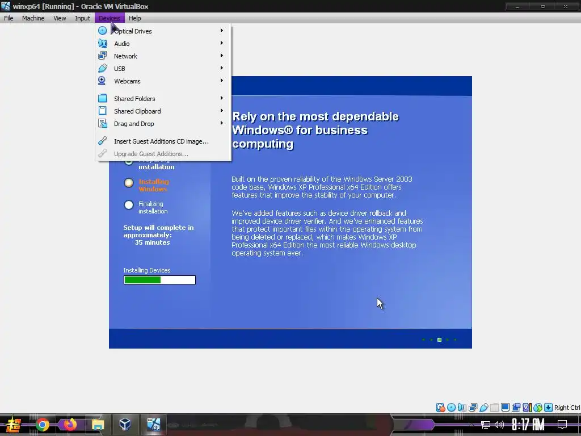The width and height of the screenshot is (581, 436).
Task: Click the 'Setup will complete in approximately' text
Action: click(159, 232)
